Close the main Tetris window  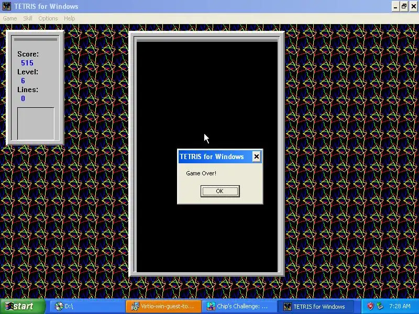tap(413, 6)
